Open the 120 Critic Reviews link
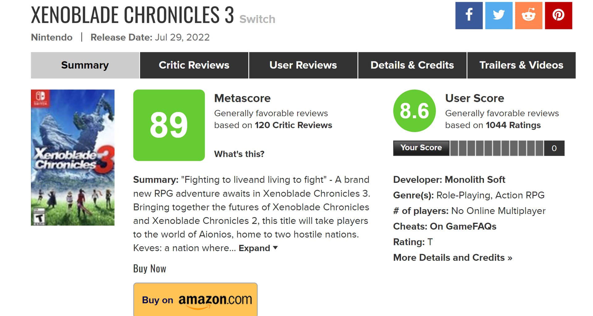Screen dimensions: 593x316 click(293, 125)
